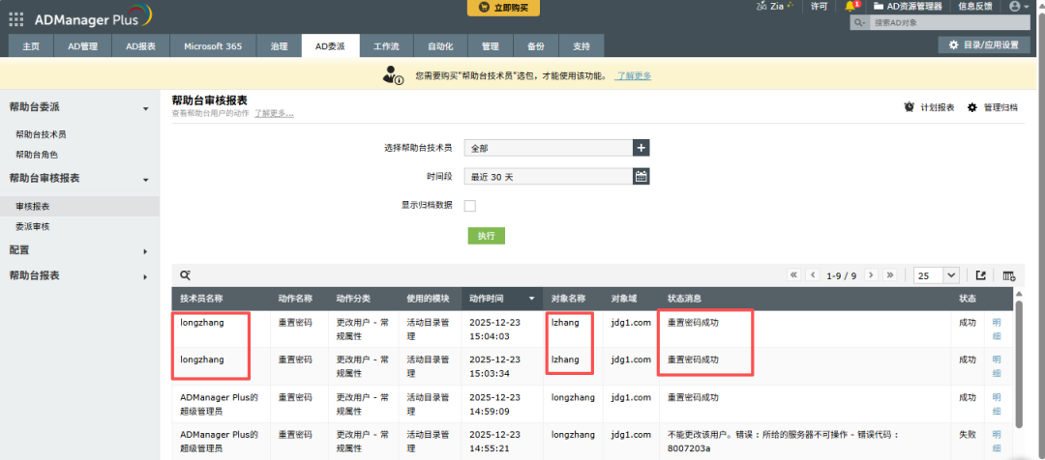Switch to the AD管理 tab
Screen dimensions: 1045x460
[x=82, y=46]
